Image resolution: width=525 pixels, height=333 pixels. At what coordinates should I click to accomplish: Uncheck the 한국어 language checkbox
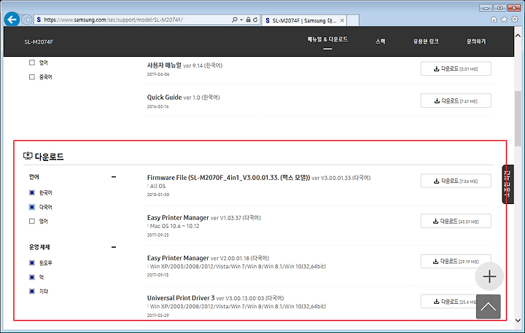point(32,192)
